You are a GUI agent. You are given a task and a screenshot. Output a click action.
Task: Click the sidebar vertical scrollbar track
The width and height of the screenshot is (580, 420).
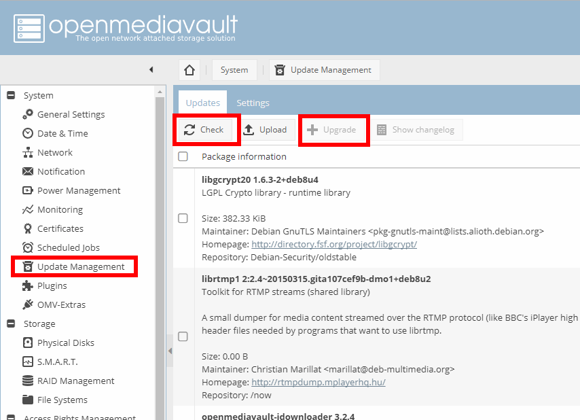160,258
